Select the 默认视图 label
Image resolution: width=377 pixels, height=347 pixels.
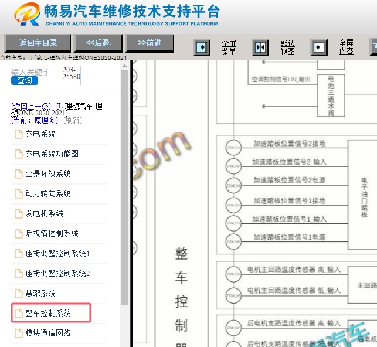click(x=287, y=47)
